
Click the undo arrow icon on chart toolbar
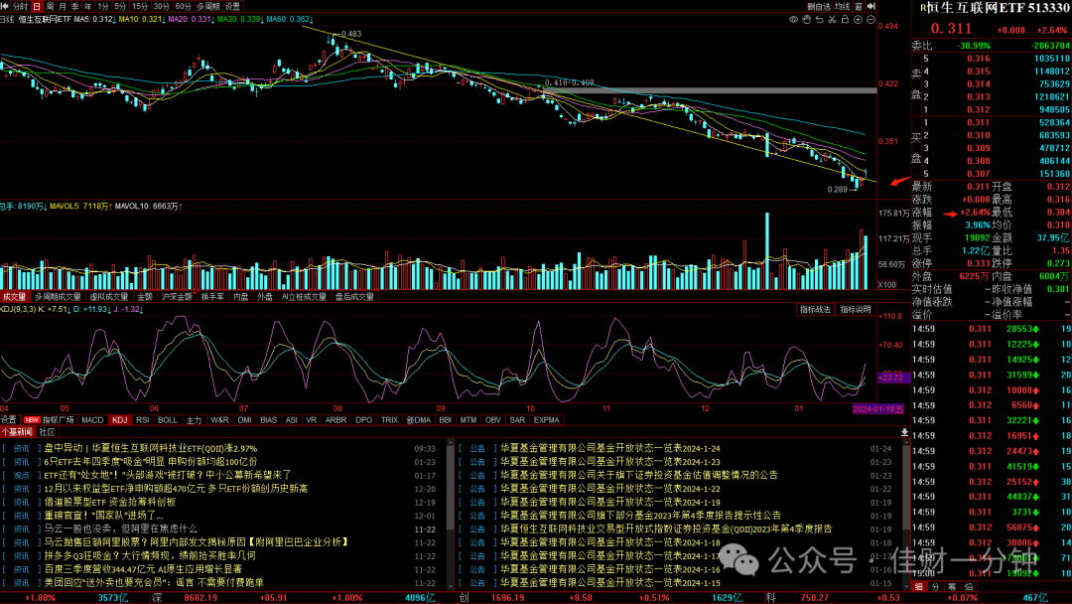[819, 20]
